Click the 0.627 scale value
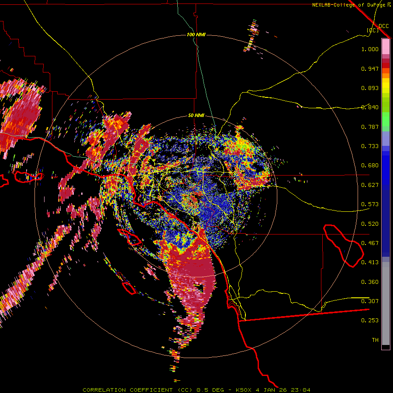393x393 pixels. [370, 185]
